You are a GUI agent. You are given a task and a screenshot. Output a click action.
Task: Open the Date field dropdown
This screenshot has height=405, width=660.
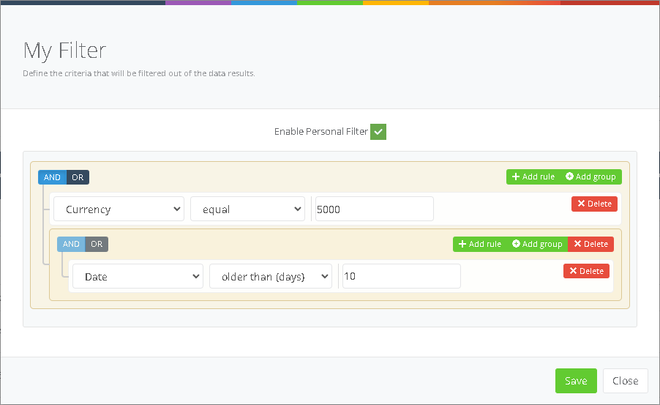138,277
